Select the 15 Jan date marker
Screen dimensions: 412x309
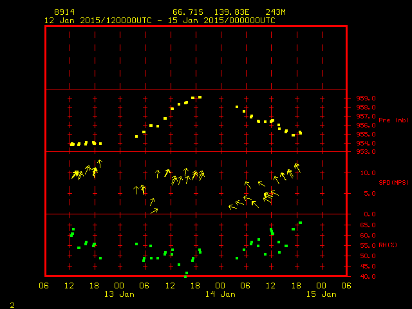click(321, 294)
